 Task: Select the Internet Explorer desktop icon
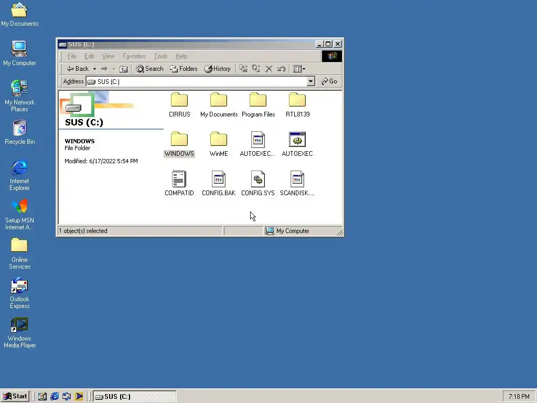pos(19,175)
